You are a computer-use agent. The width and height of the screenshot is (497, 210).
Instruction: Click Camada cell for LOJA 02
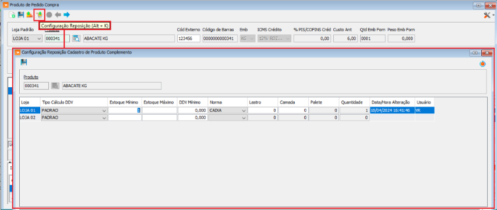coord(293,118)
